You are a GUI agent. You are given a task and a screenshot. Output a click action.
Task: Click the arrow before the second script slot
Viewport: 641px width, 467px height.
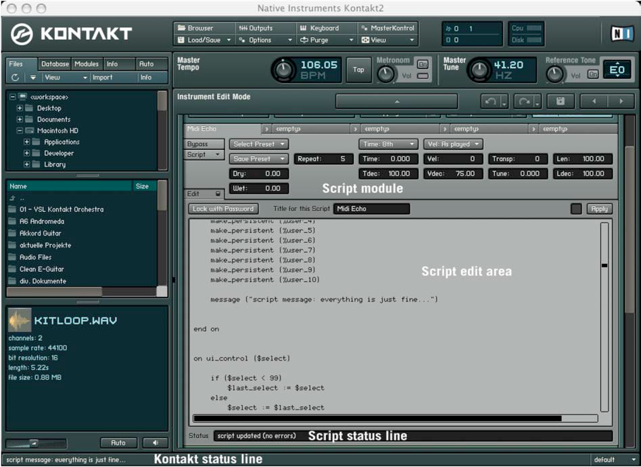266,129
